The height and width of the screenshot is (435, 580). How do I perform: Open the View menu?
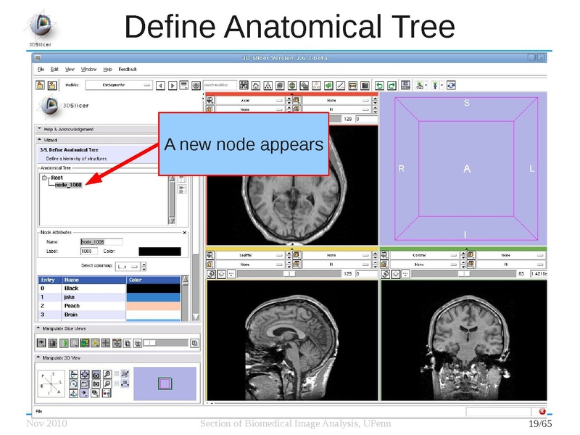(70, 68)
